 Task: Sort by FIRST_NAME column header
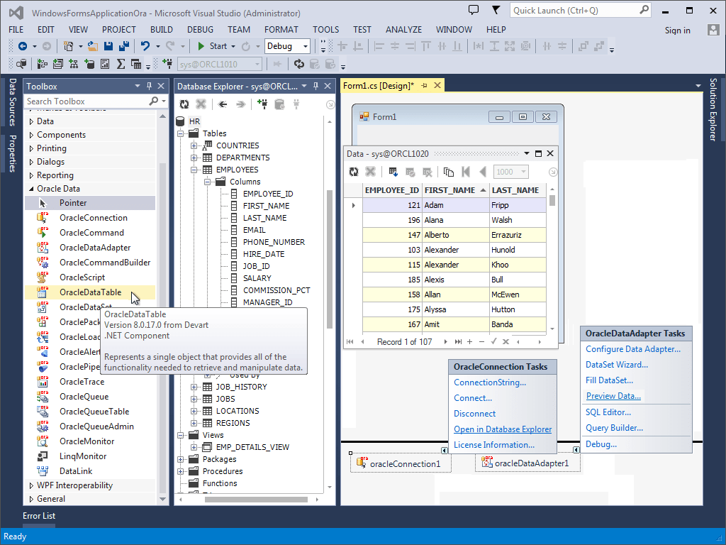tap(450, 190)
